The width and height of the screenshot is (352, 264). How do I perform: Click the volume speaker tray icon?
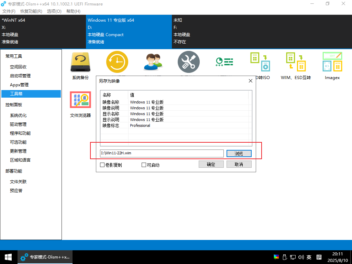coord(301,257)
